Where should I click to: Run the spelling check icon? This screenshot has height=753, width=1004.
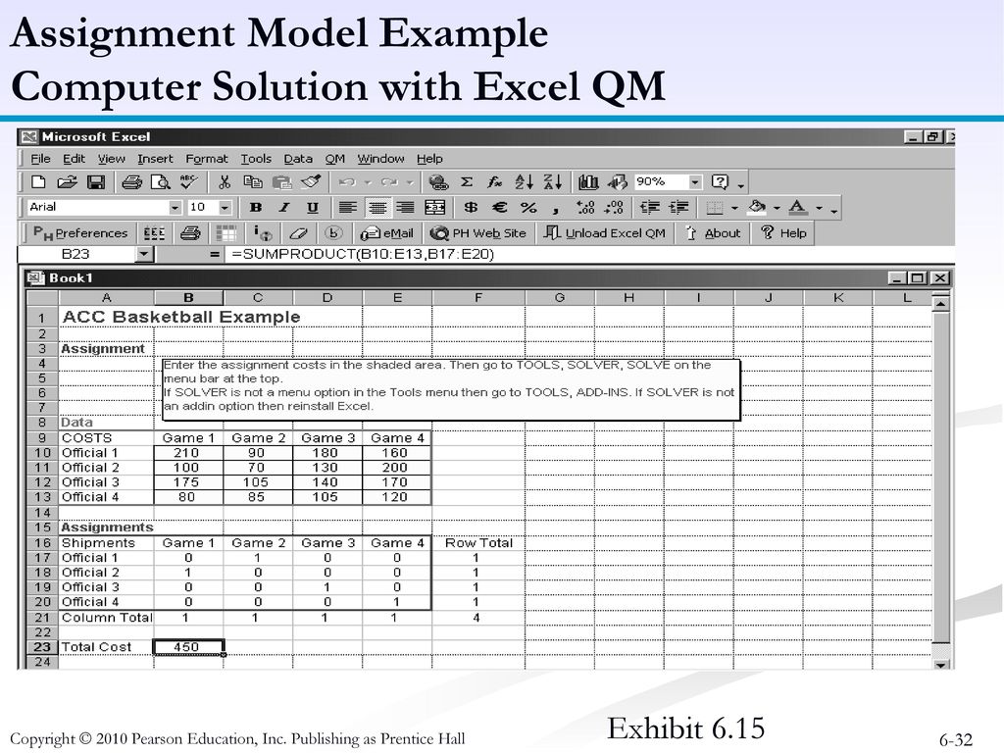(188, 182)
